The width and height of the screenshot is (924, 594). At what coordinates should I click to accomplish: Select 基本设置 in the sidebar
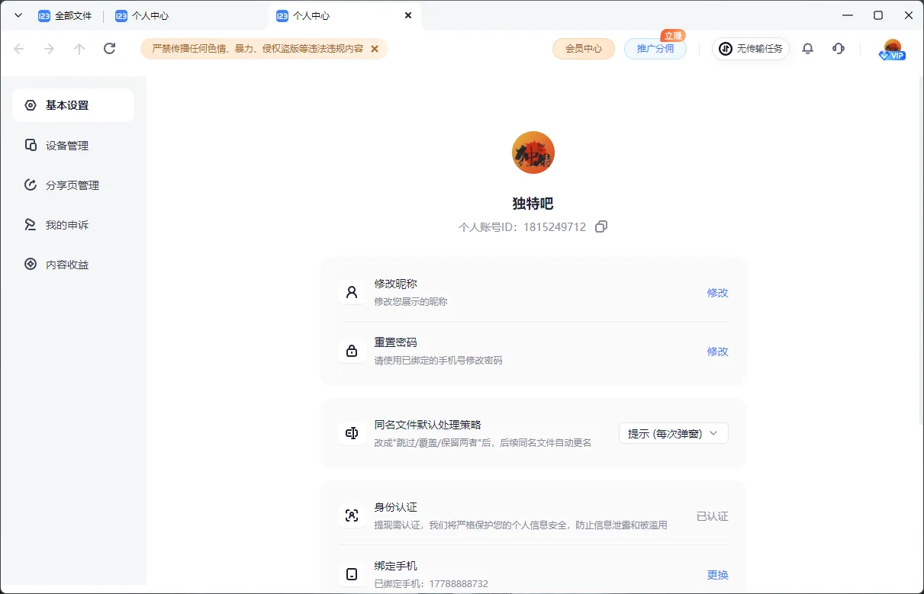[x=73, y=105]
